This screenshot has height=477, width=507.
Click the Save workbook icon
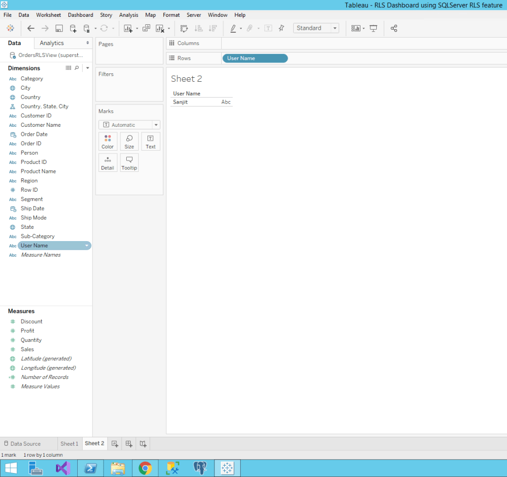[59, 29]
